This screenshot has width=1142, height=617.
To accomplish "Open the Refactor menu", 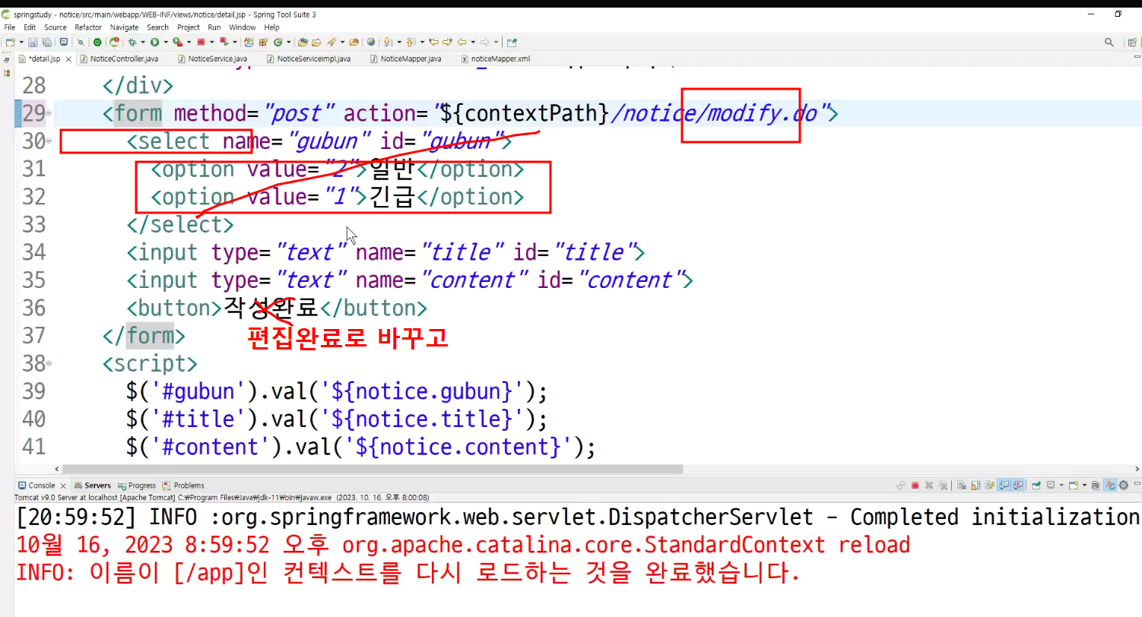I will (88, 27).
